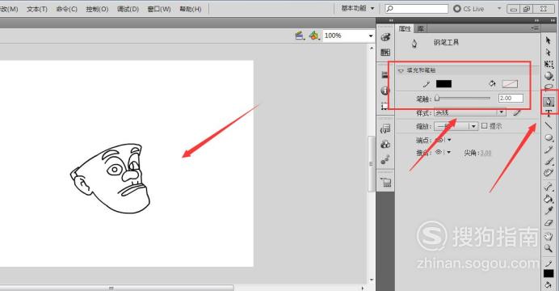
Task: Toggle the 提示 hinting checkbox
Action: [x=484, y=126]
